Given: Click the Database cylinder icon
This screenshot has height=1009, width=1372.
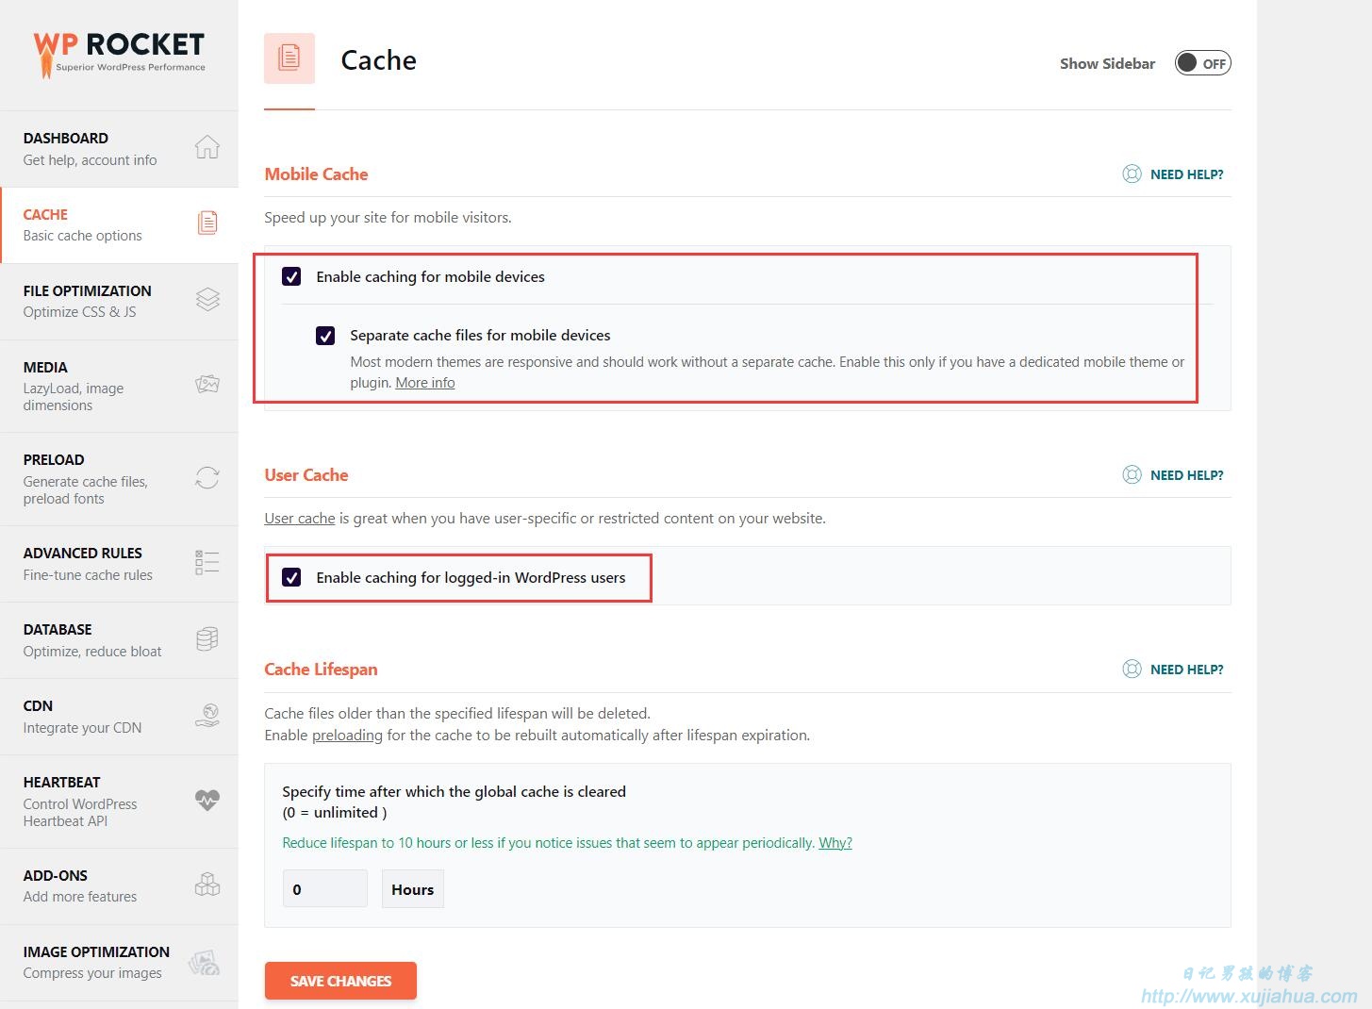Looking at the screenshot, I should (x=207, y=638).
